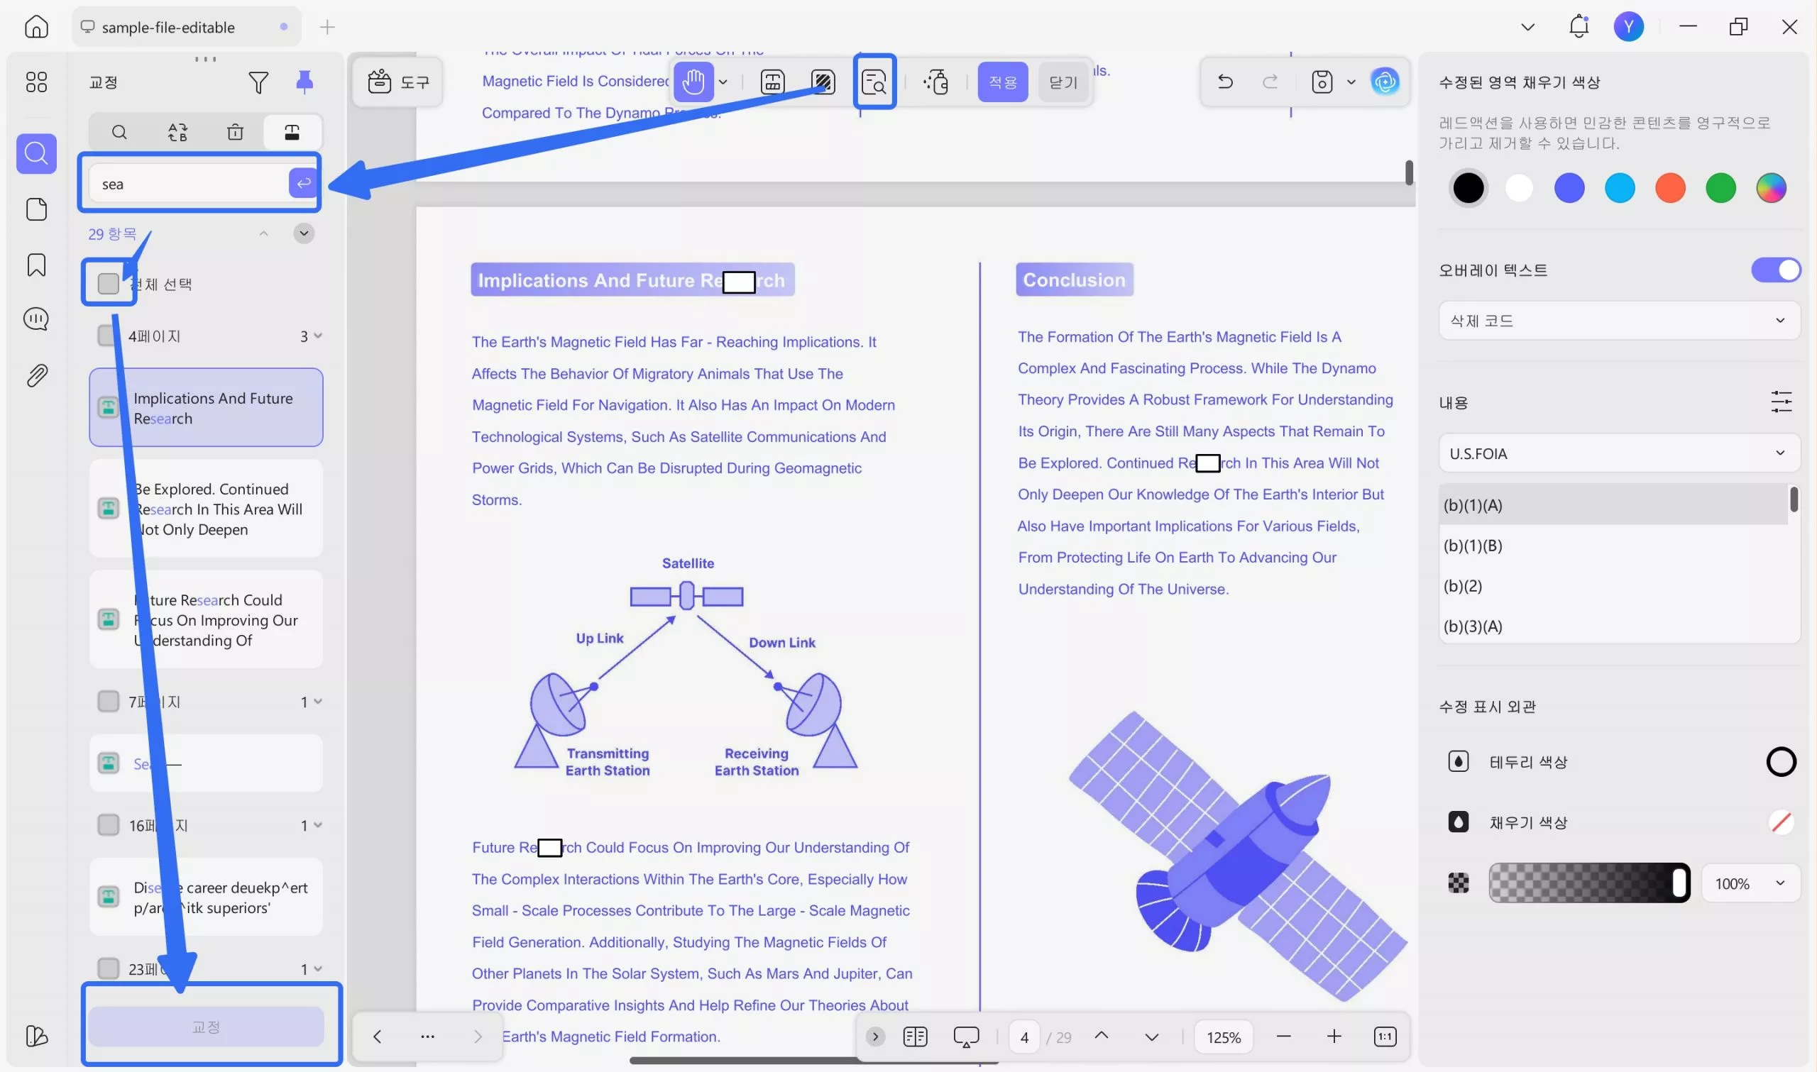Switch to the search tab magnifier
This screenshot has width=1817, height=1072.
tap(119, 132)
